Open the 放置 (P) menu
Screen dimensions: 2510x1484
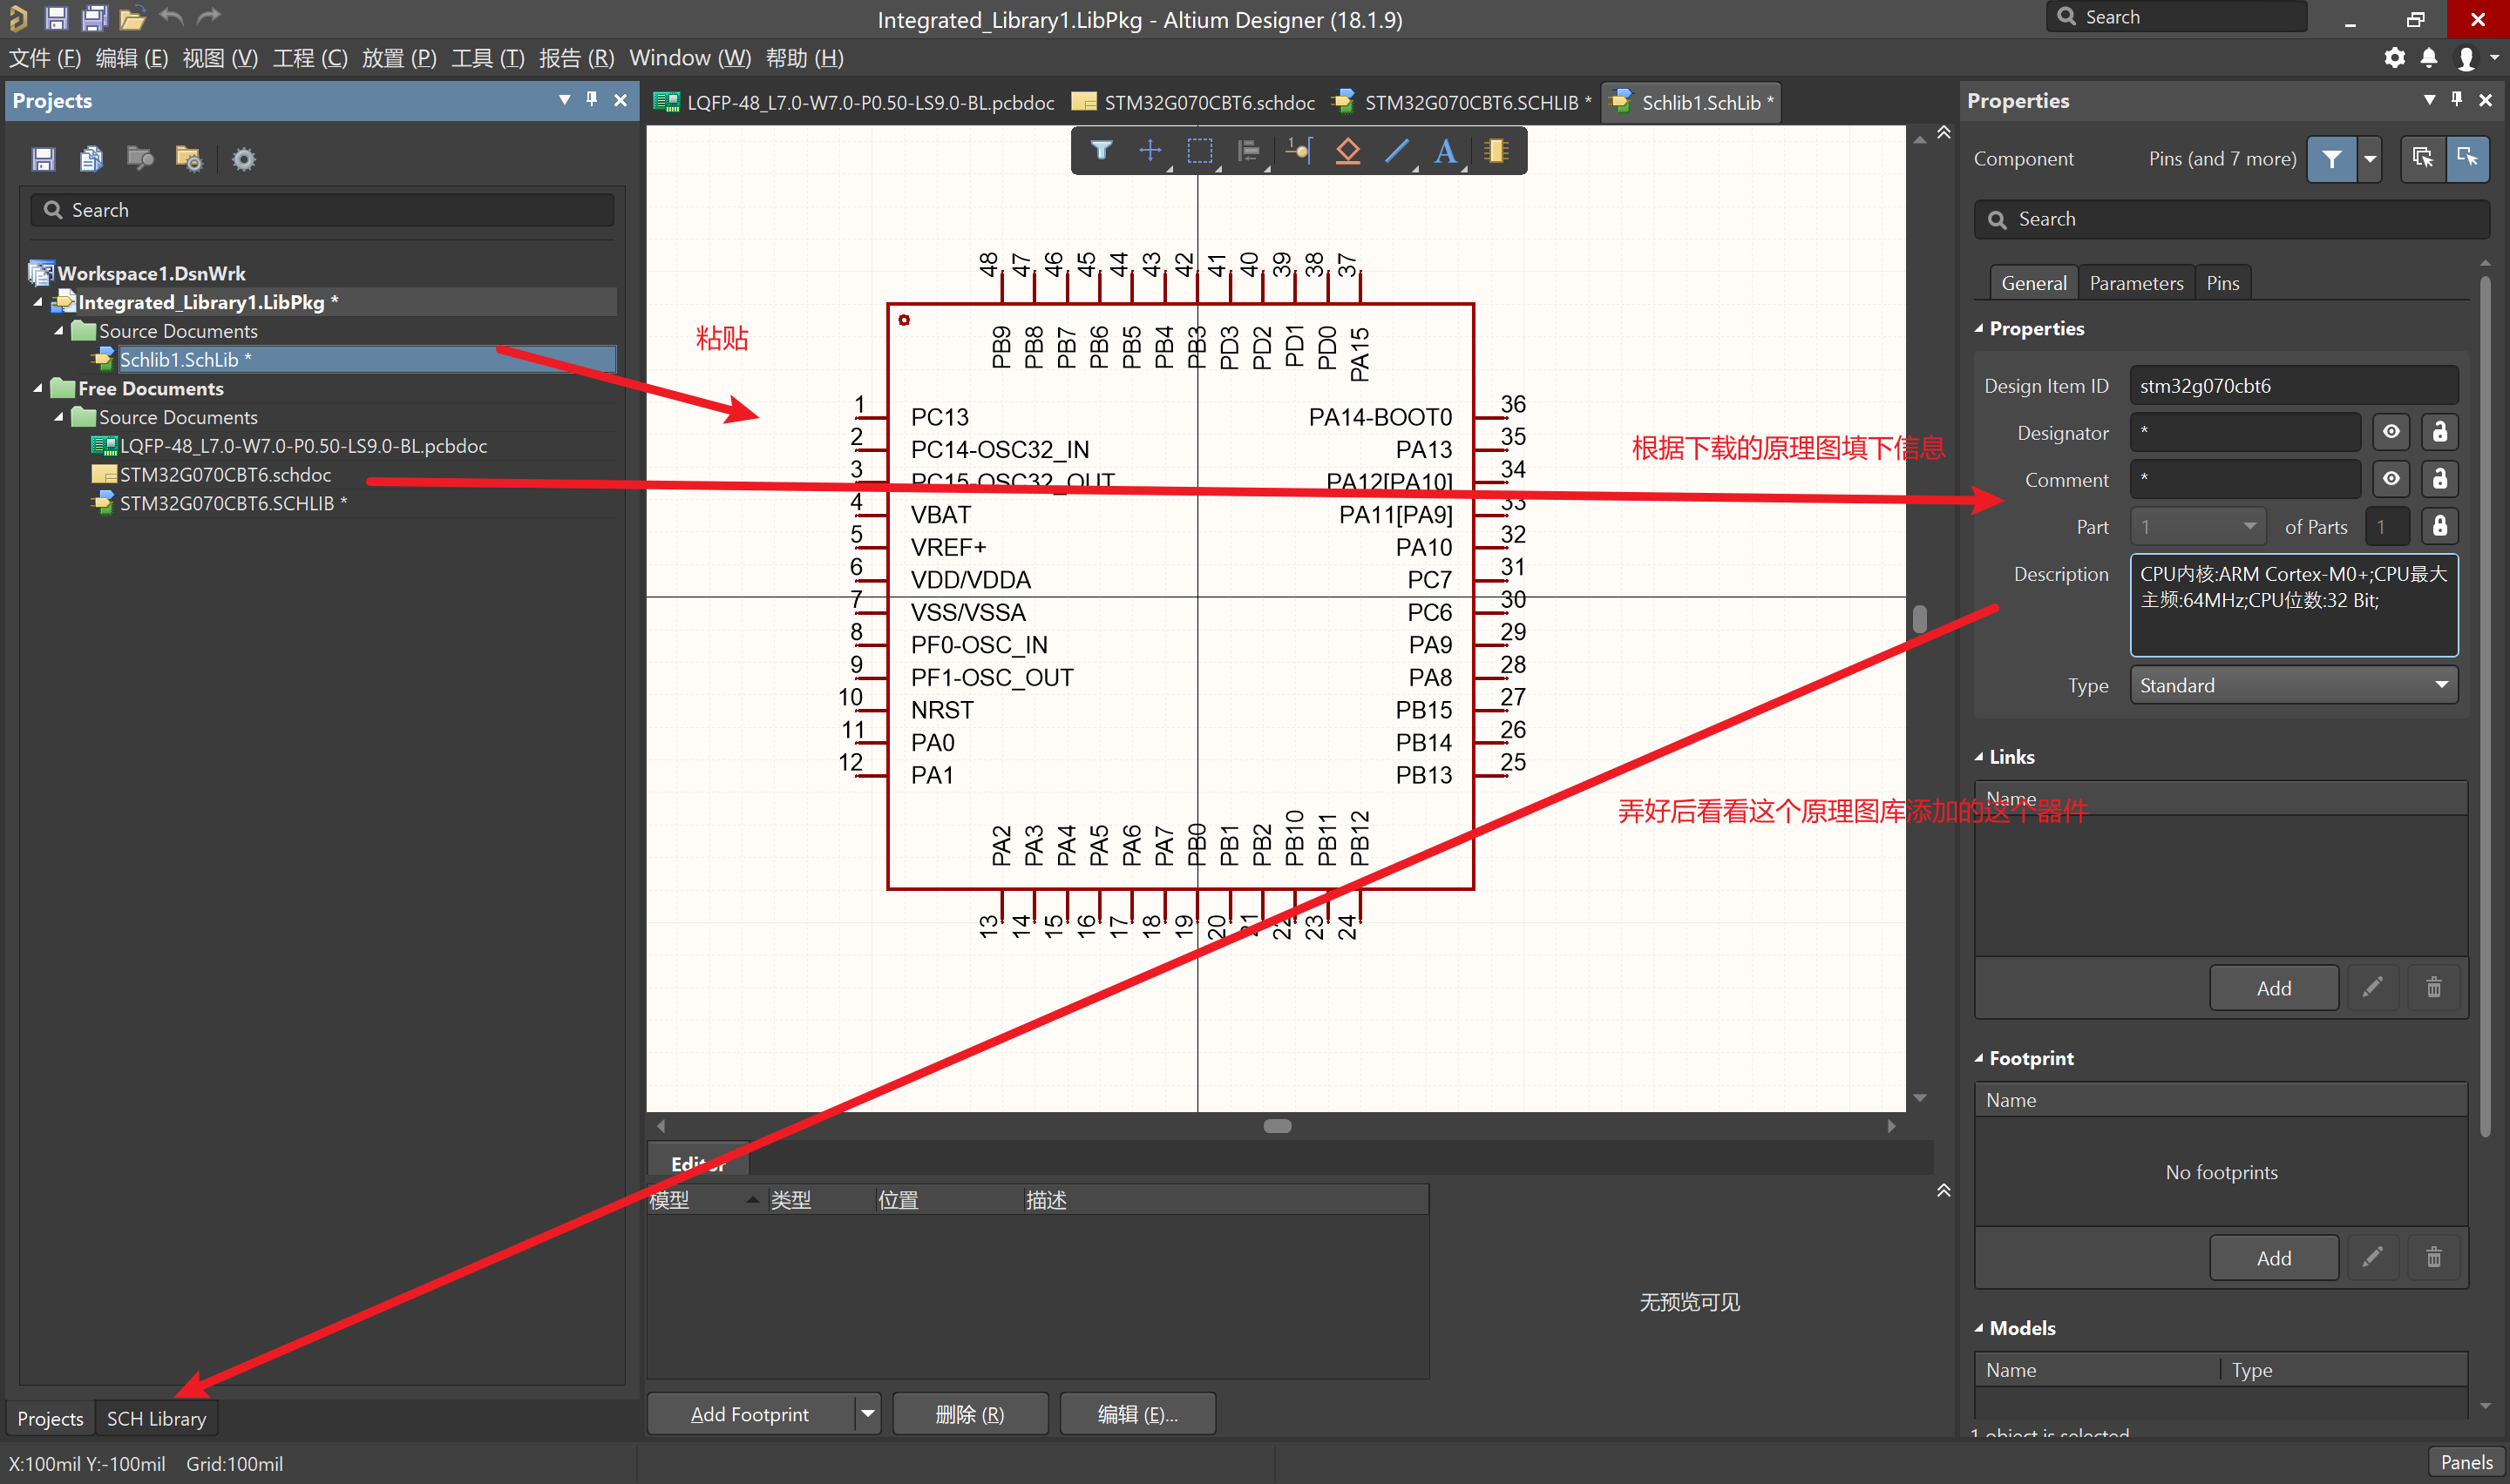(399, 58)
